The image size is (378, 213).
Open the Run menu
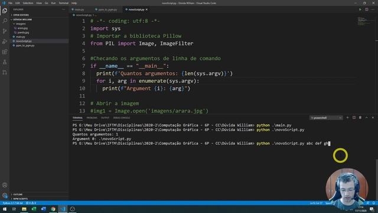54,3
